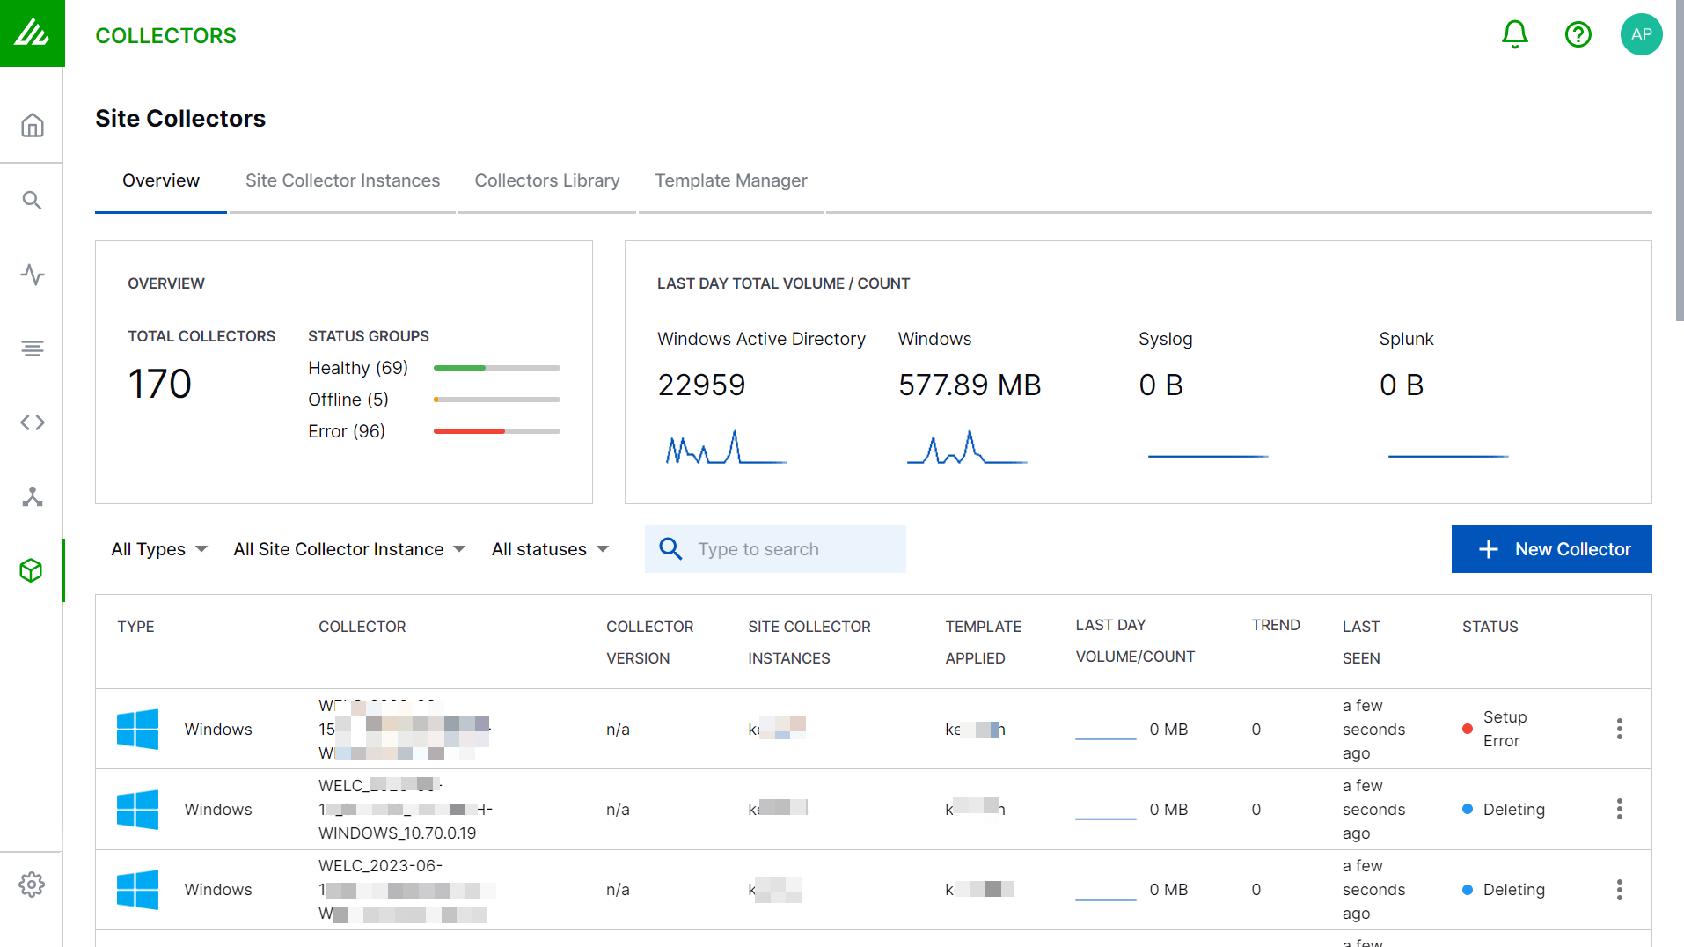
Task: Open the activity pulse sidebar icon
Action: point(33,275)
